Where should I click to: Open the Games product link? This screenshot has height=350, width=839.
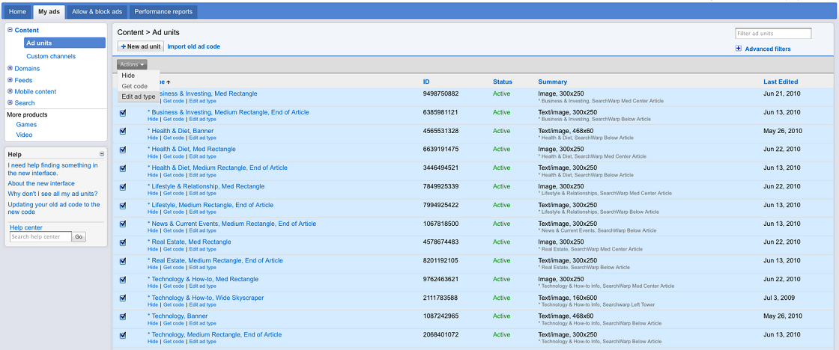click(26, 124)
